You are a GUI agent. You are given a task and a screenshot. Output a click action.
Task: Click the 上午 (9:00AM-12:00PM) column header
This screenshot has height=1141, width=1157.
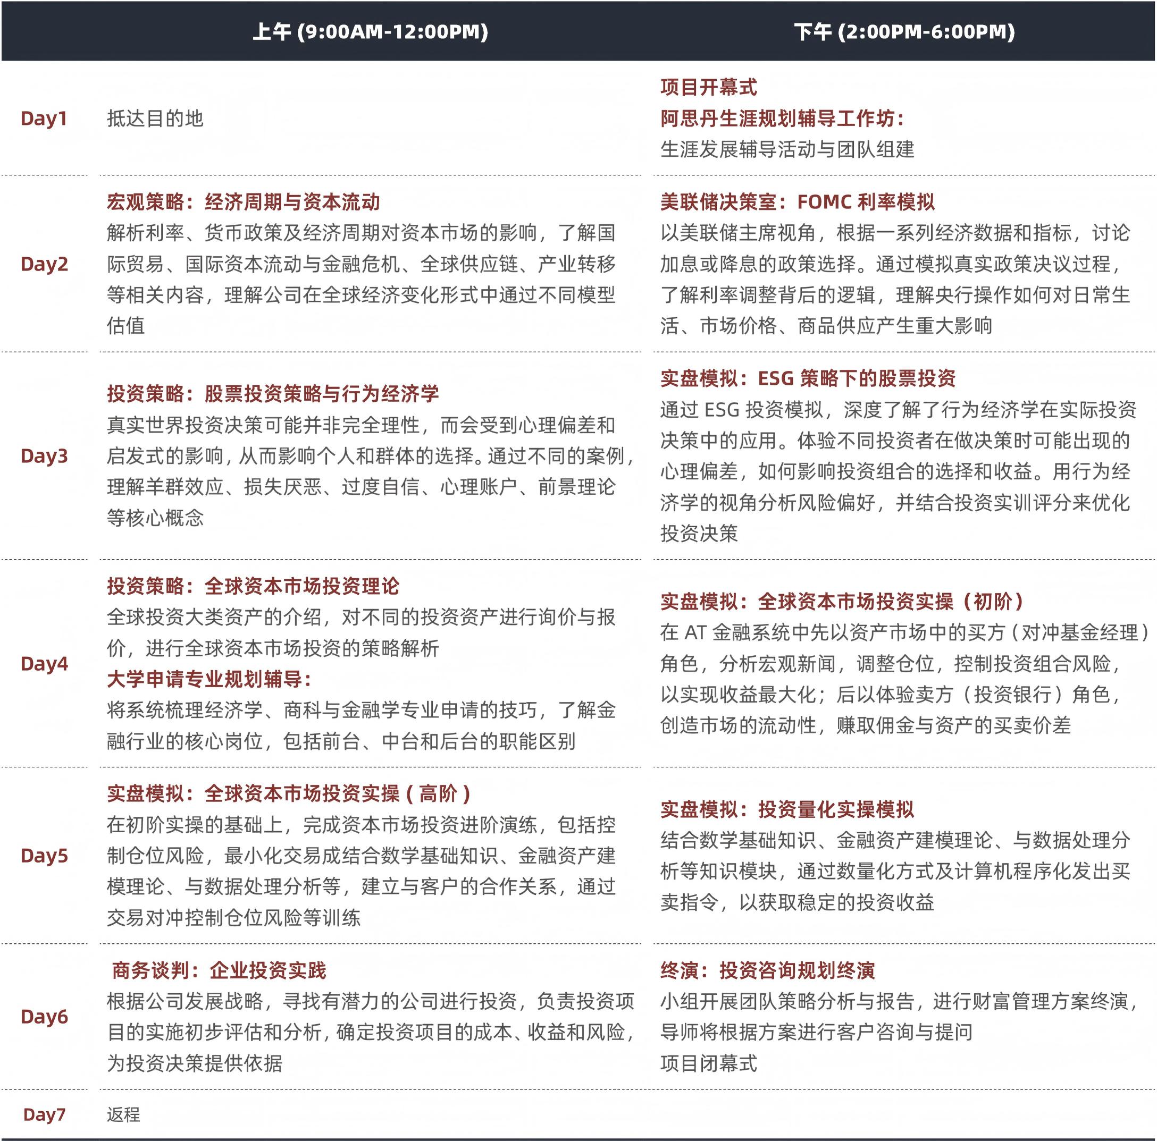370,32
